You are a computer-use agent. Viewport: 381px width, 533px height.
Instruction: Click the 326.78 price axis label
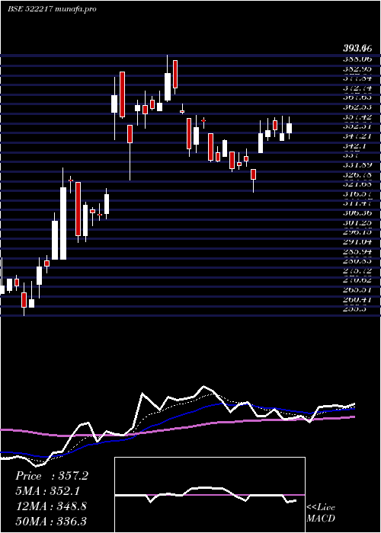[357, 174]
